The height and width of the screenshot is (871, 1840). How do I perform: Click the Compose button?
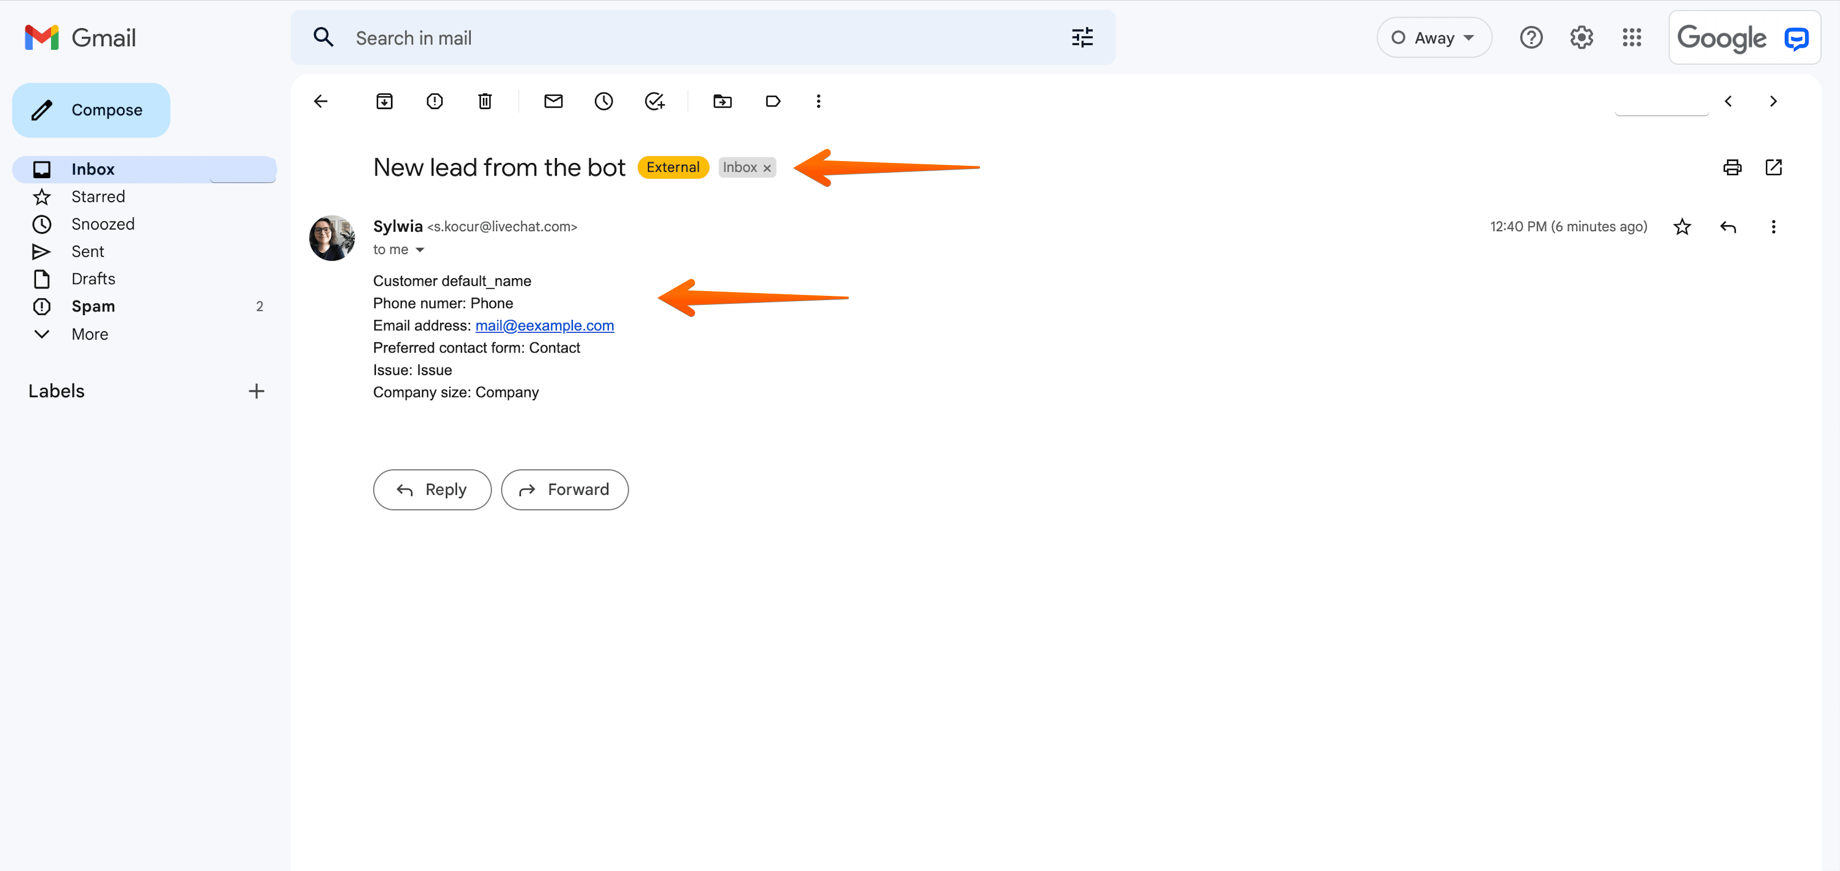coord(92,110)
